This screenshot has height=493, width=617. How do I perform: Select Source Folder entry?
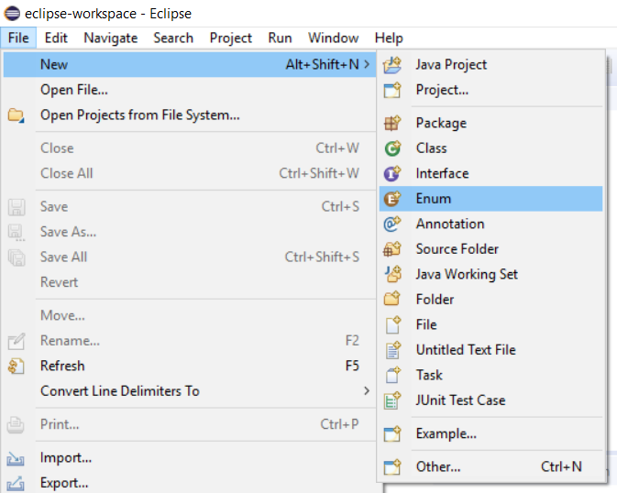pyautogui.click(x=491, y=249)
